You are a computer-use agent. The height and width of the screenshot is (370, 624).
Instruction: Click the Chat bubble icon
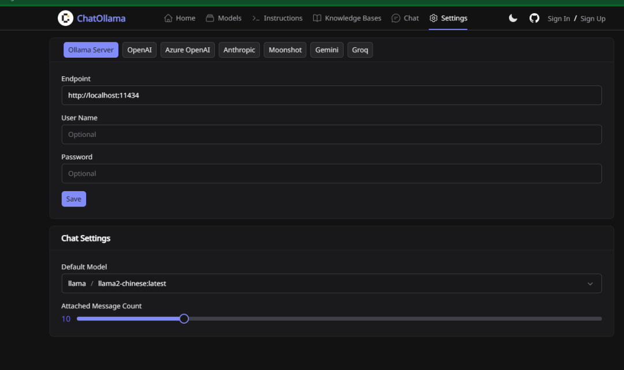point(396,18)
